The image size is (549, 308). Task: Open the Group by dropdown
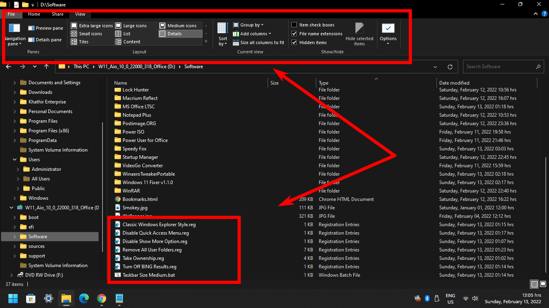(x=249, y=25)
